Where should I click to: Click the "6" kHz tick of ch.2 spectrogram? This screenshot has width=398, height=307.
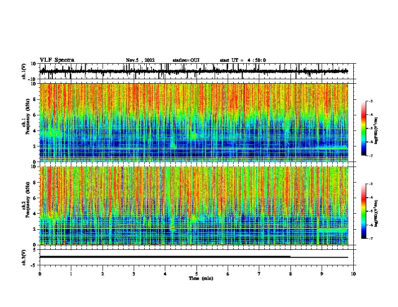[35, 198]
